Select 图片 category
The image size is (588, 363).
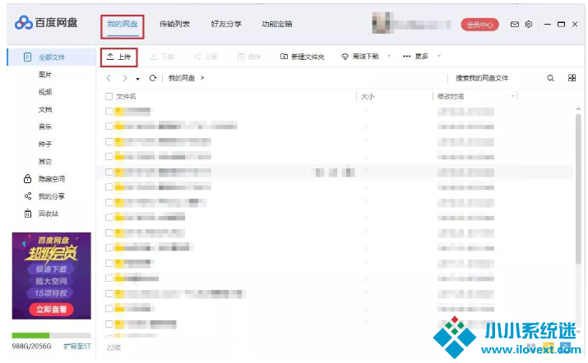tap(45, 75)
